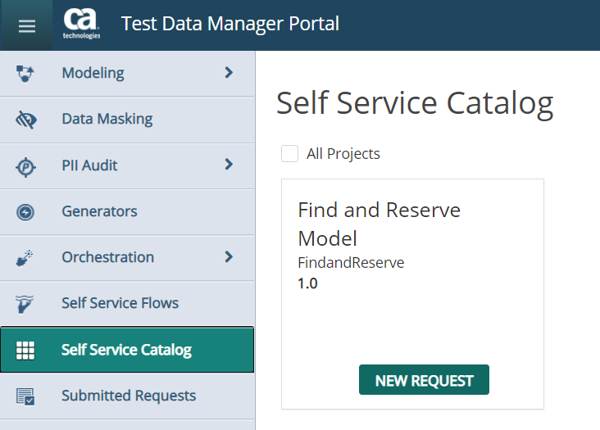Image resolution: width=600 pixels, height=430 pixels.
Task: Click the Orchestration icon
Action: [x=25, y=258]
